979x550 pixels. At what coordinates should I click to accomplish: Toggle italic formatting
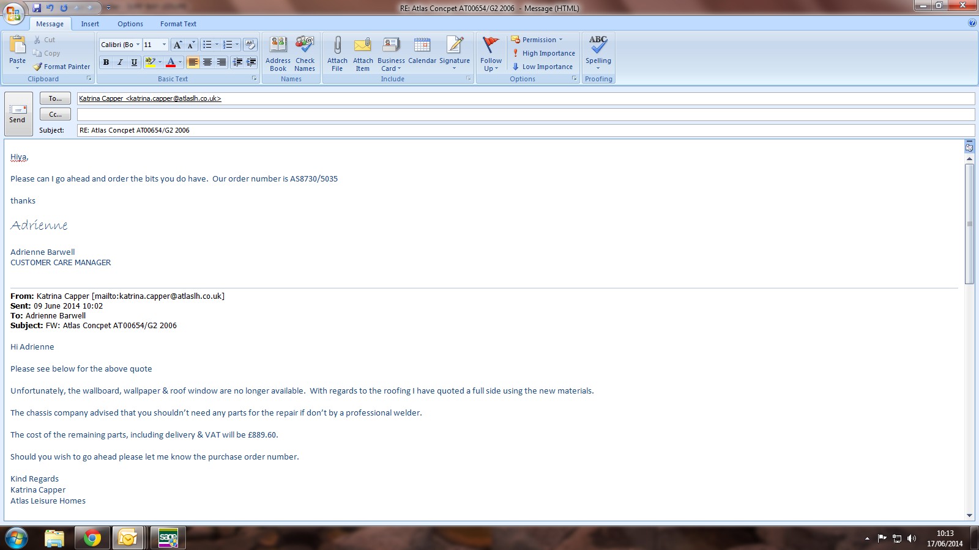coord(120,62)
